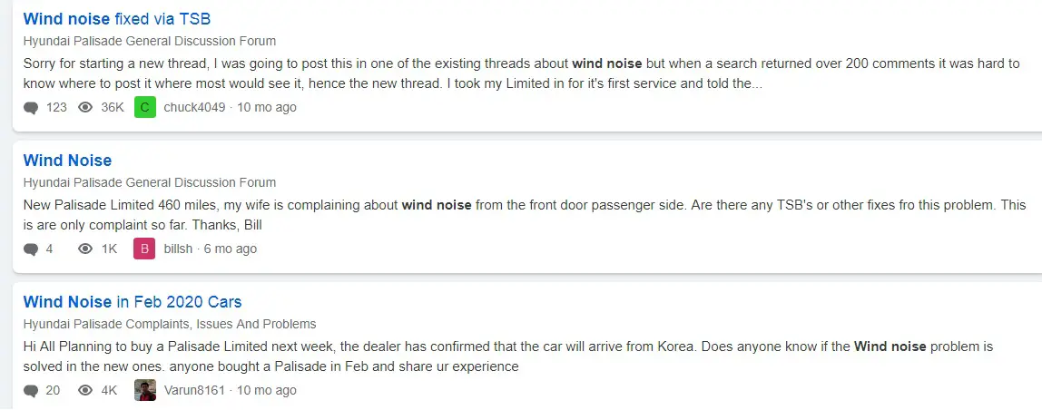Click the comment bubble icon showing 123 replies

[x=31, y=108]
